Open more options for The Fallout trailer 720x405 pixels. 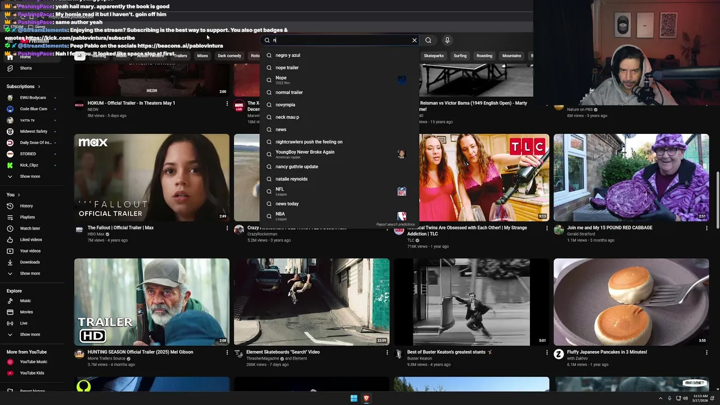(x=227, y=228)
